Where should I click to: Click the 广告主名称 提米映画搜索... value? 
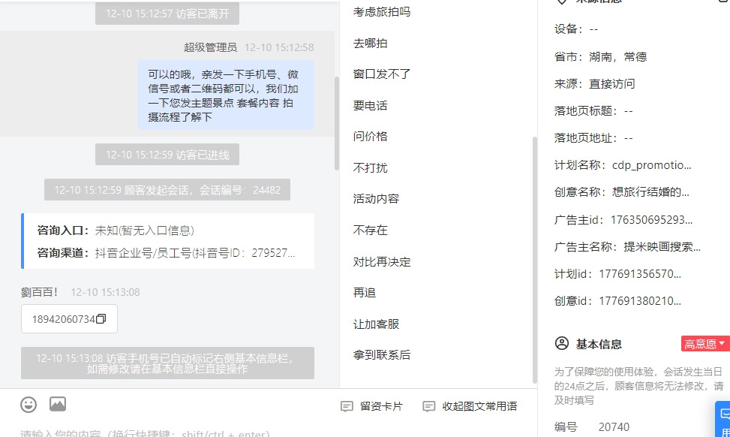[x=662, y=246]
